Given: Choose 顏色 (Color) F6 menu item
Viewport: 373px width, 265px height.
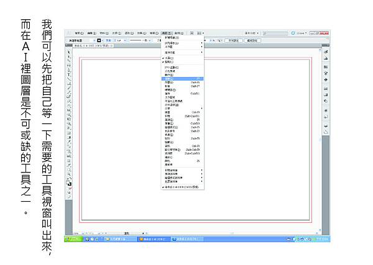Looking at the screenshot, I should (182, 161).
